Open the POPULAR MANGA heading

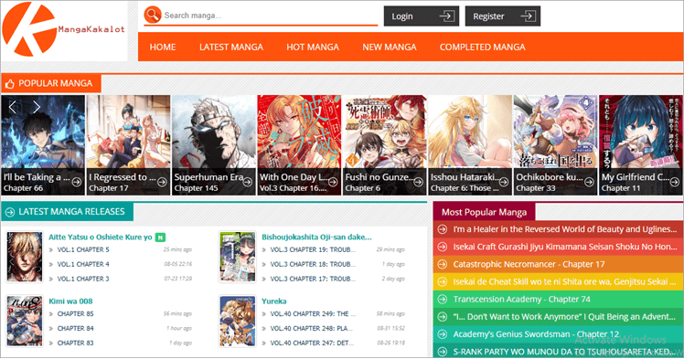pyautogui.click(x=56, y=83)
